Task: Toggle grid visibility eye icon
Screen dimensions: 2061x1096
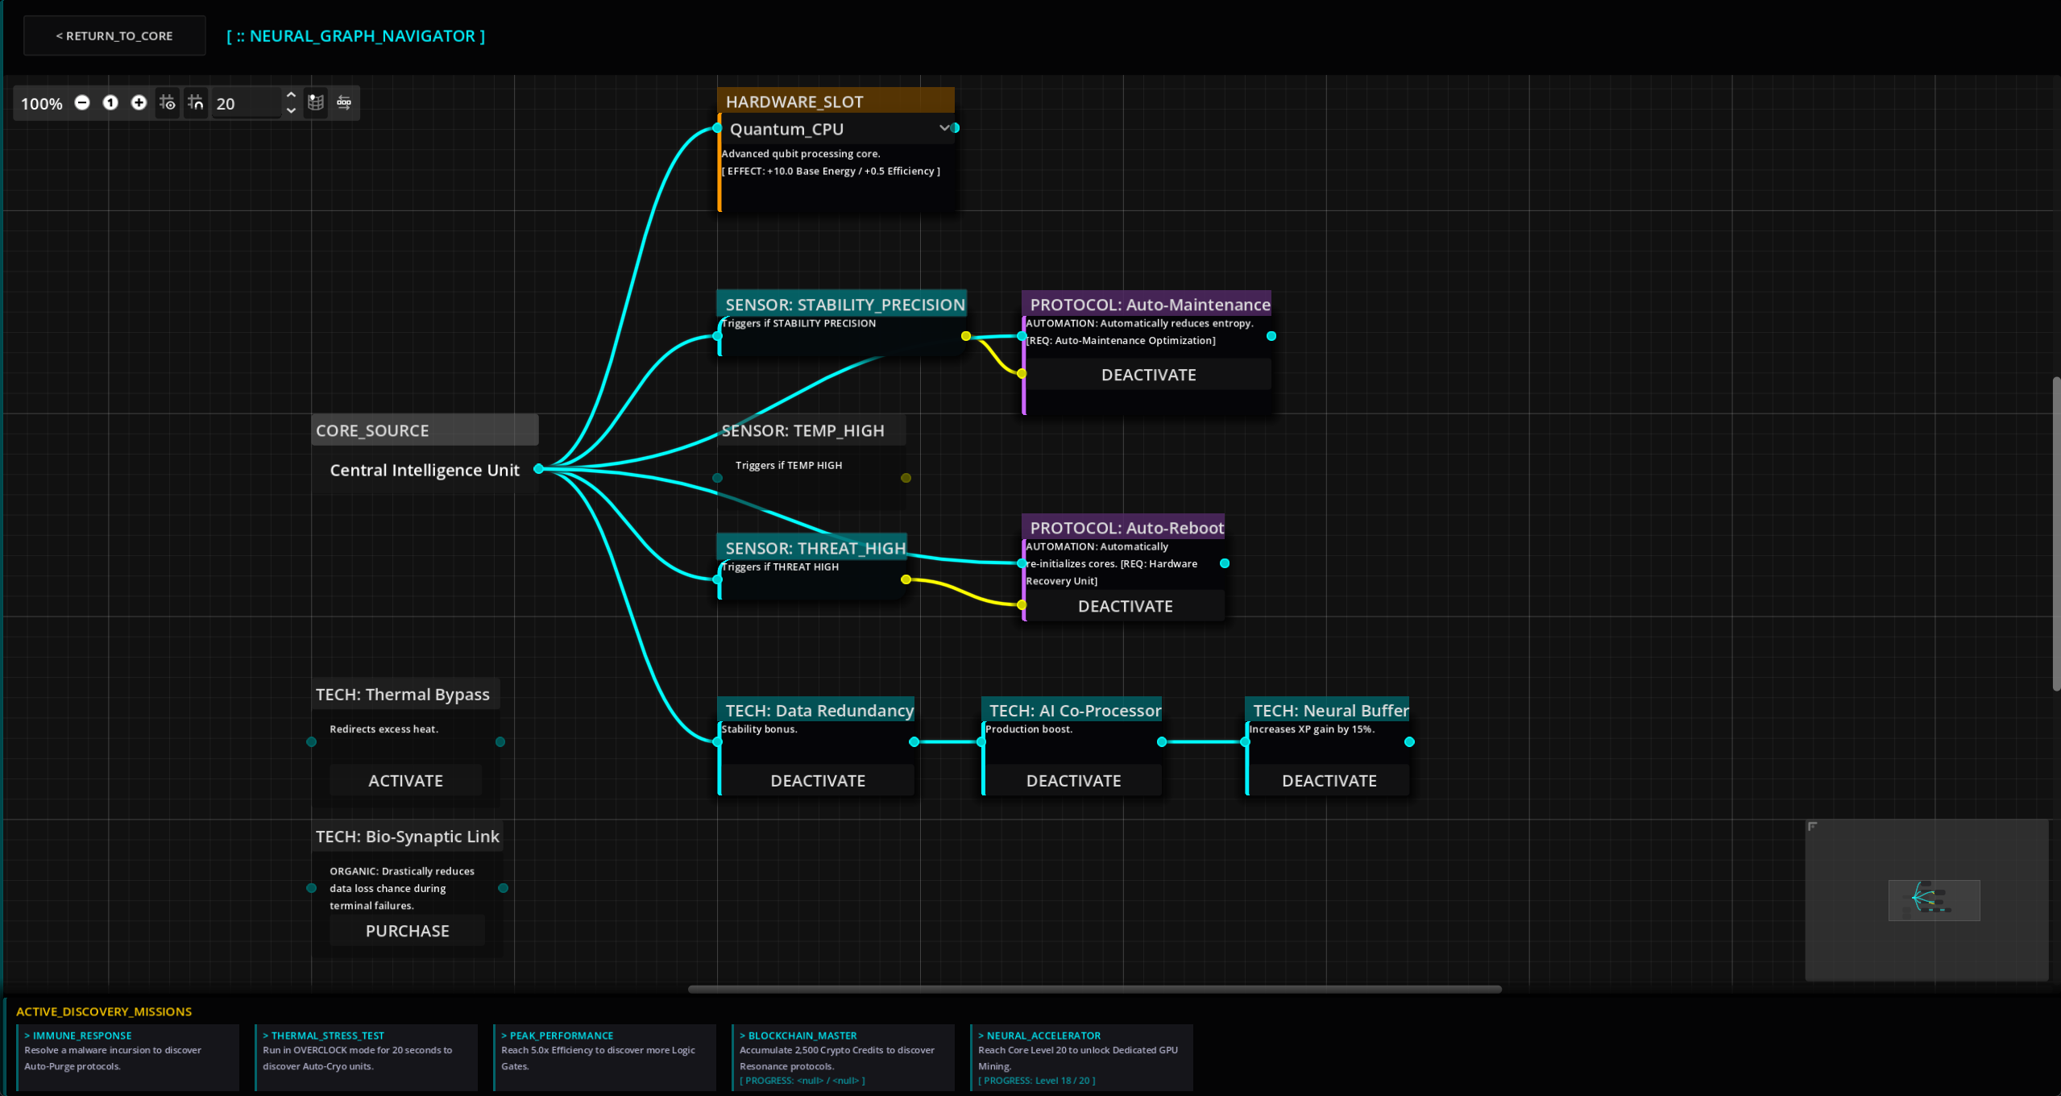Action: [x=167, y=102]
